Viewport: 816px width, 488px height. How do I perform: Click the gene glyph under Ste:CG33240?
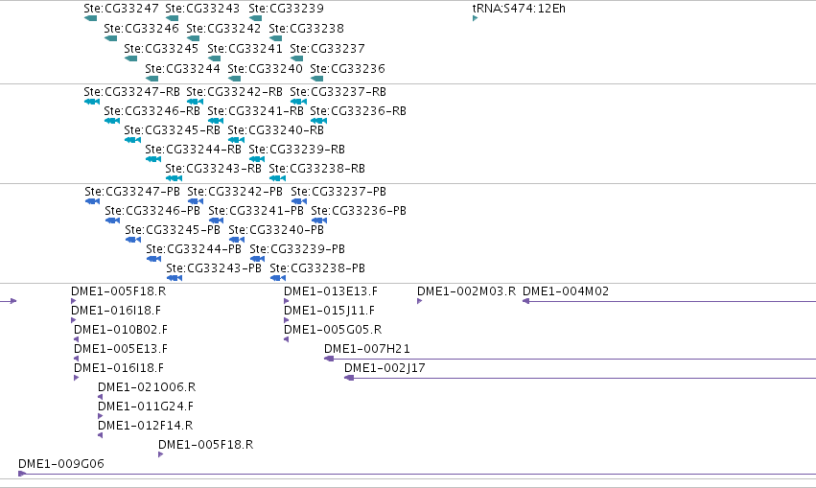click(x=234, y=79)
